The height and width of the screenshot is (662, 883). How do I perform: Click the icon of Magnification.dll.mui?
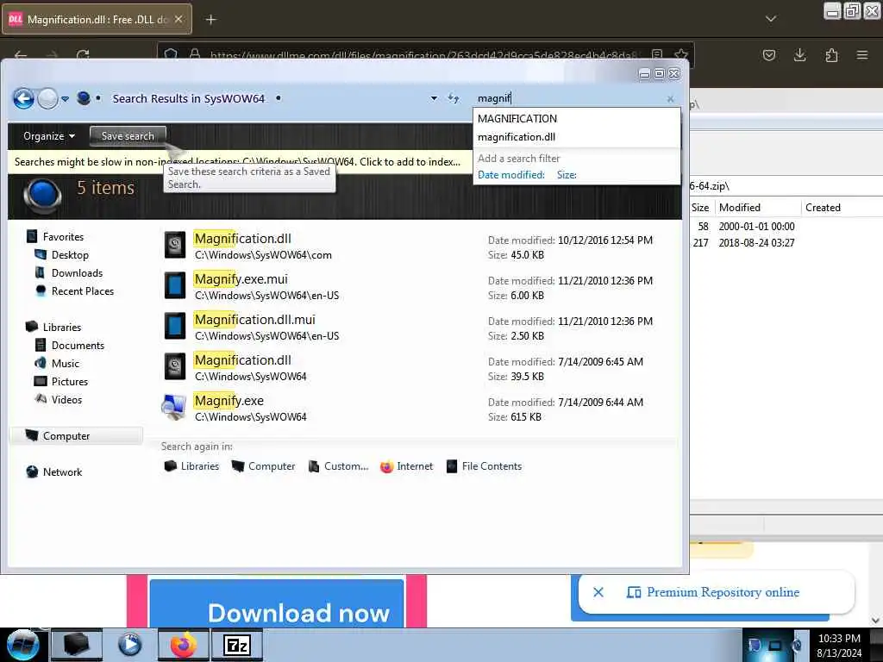coord(174,326)
